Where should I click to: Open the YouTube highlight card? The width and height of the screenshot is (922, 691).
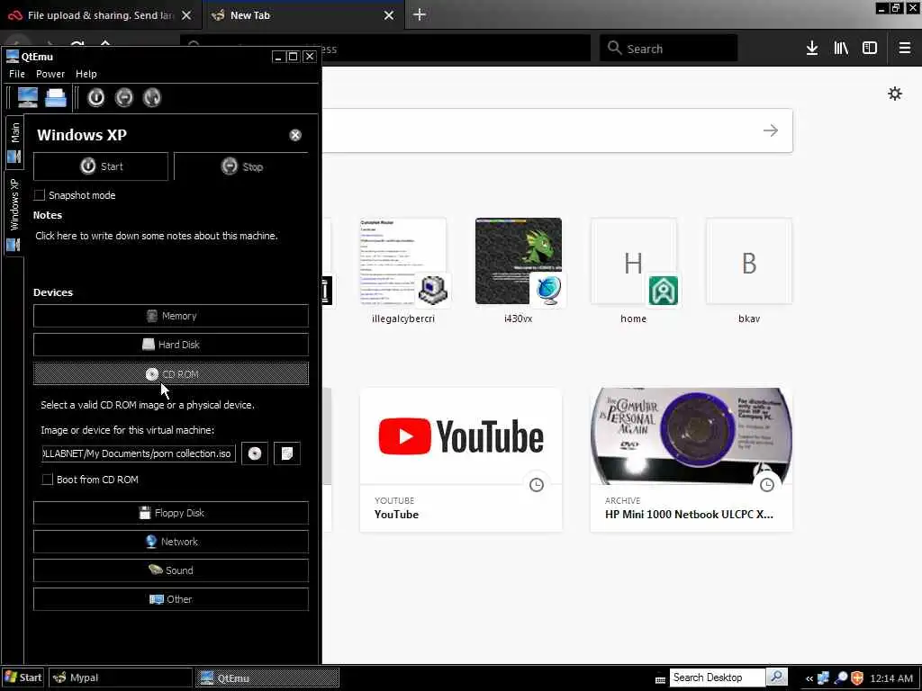tap(461, 460)
